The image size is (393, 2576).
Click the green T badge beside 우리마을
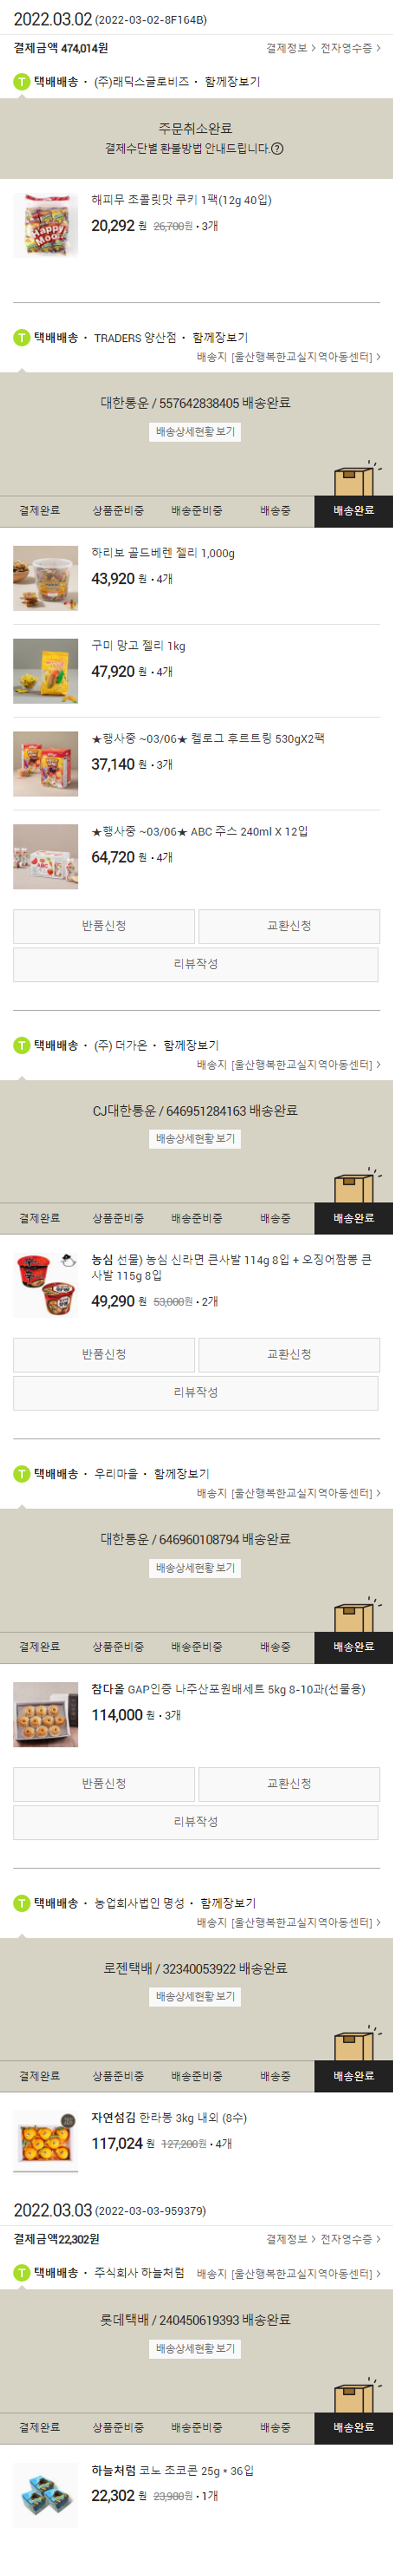21,1473
